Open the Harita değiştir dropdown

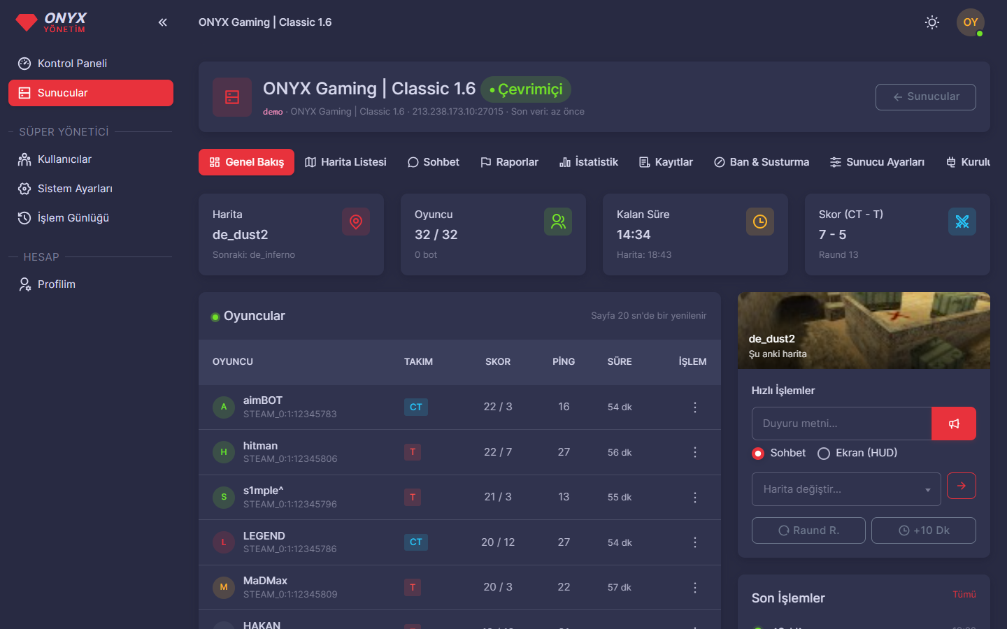point(846,489)
